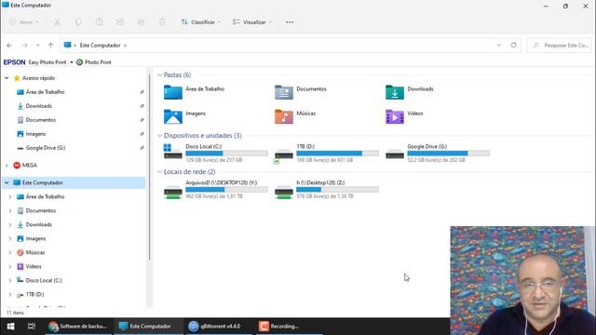Click the Share icon in toolbar
Screen dimensions: 596x335
pos(141,22)
